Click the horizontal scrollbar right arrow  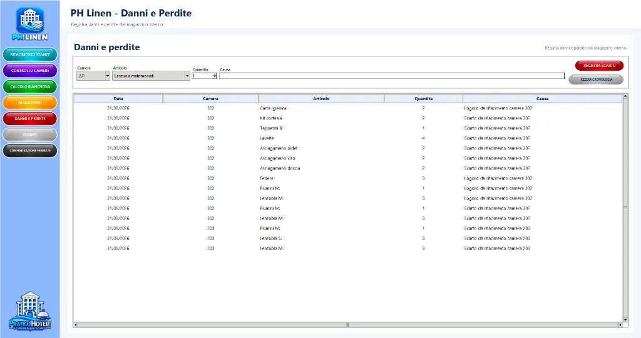pos(620,324)
